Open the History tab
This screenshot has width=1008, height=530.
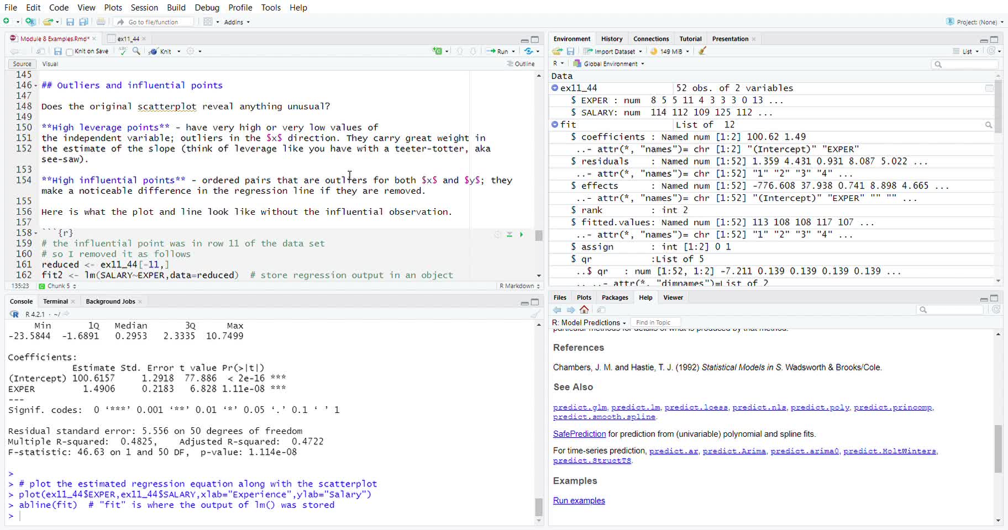[612, 39]
